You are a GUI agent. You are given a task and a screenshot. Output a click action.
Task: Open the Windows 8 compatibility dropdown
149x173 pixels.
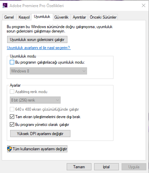[x=48, y=71]
